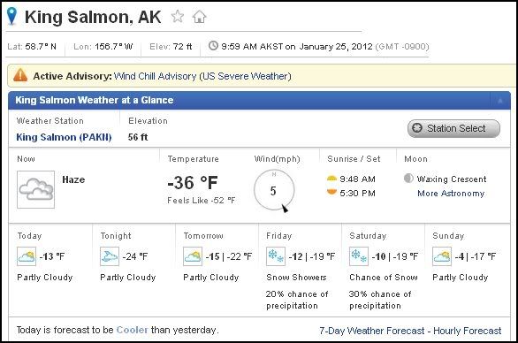Click the Station Select button
This screenshot has height=343, width=518.
click(x=453, y=128)
